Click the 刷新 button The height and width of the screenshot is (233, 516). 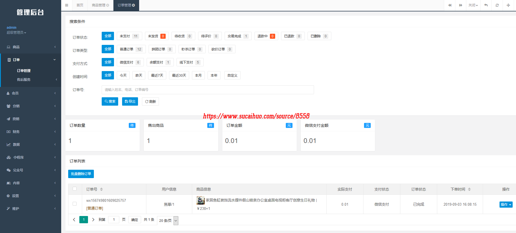[x=150, y=101]
